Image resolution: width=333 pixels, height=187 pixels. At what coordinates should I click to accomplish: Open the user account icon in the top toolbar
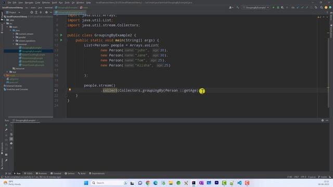coord(231,7)
